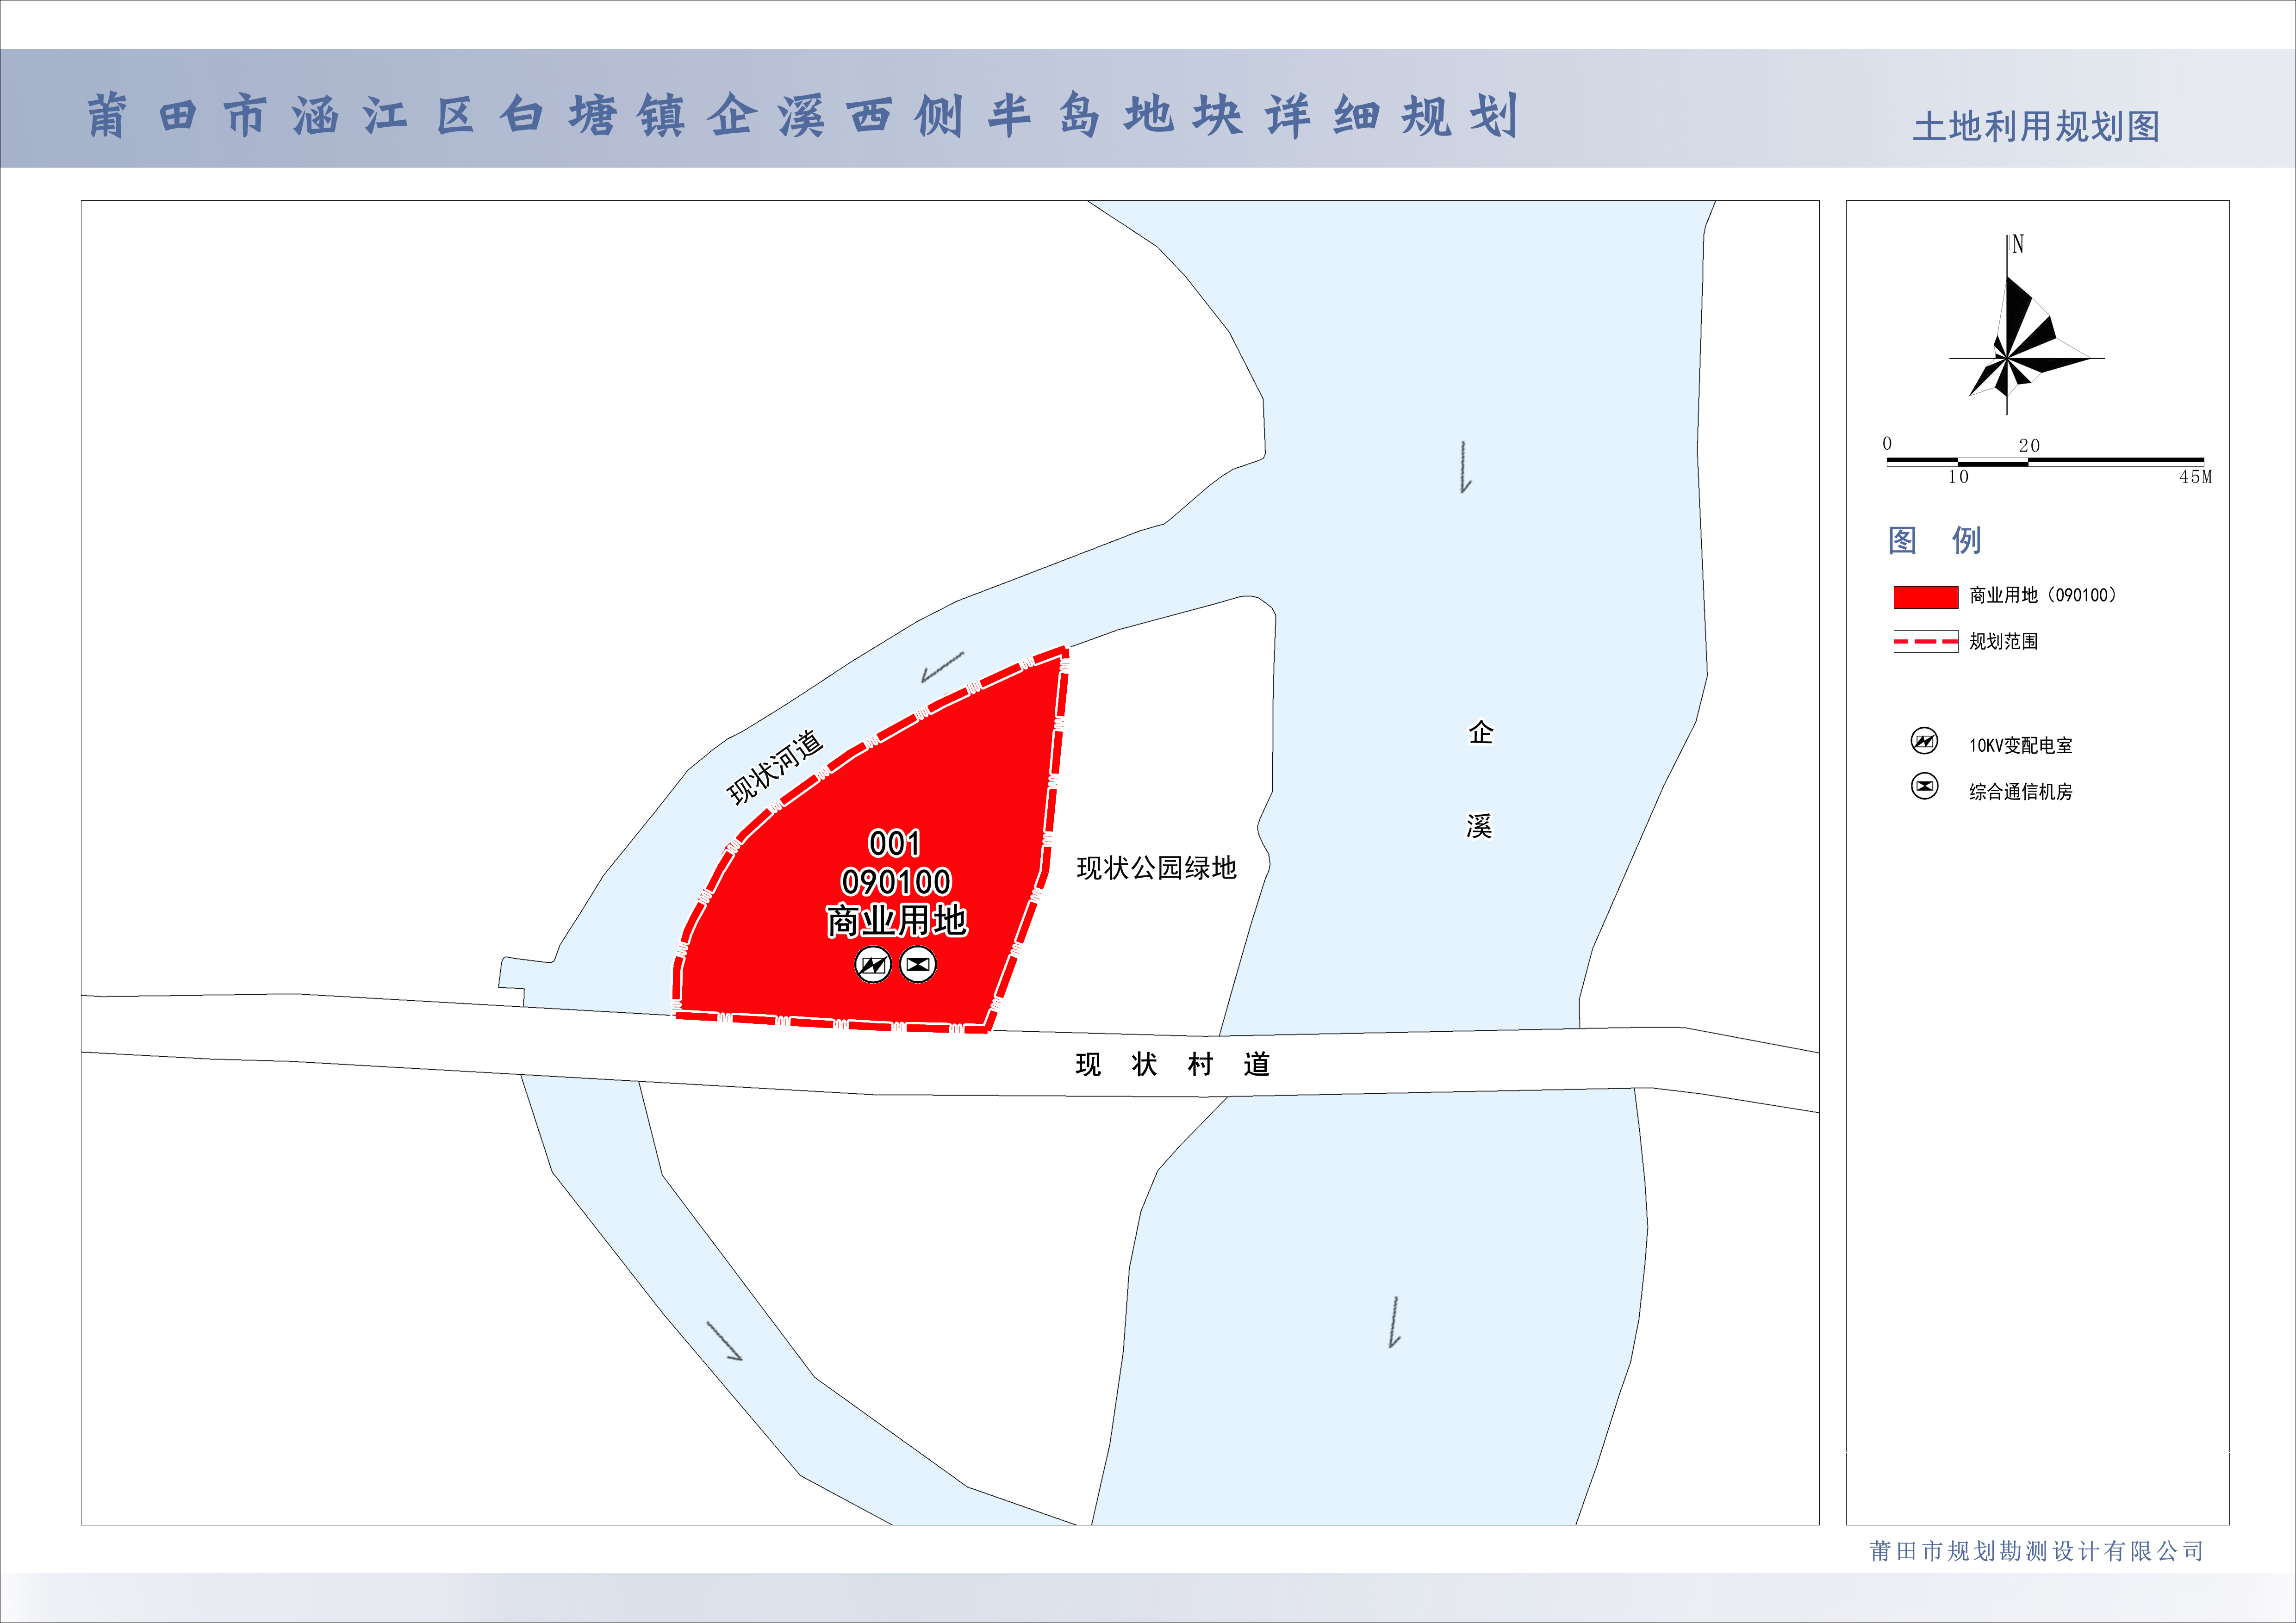The image size is (2296, 1623).
Task: Click the transformer symbol inside the red parcel
Action: pyautogui.click(x=873, y=964)
